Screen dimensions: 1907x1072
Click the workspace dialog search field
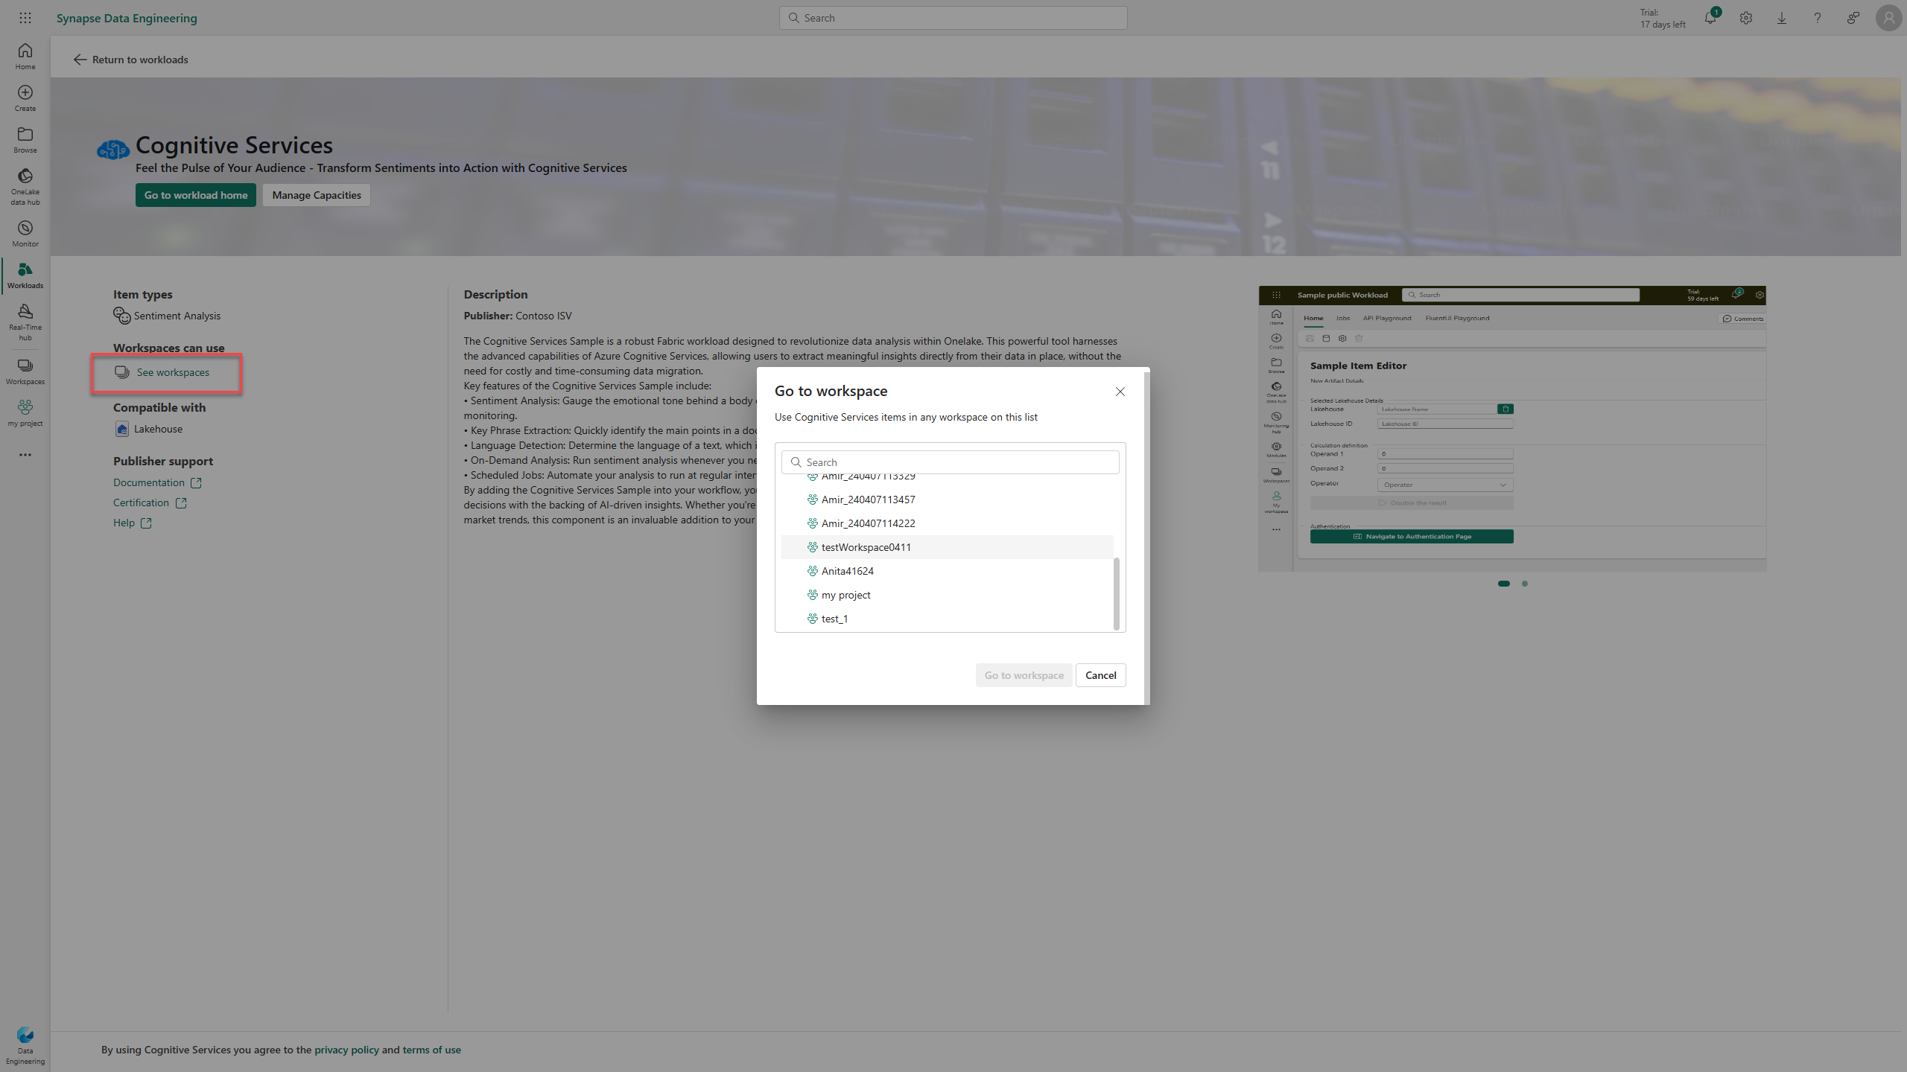[x=950, y=462]
